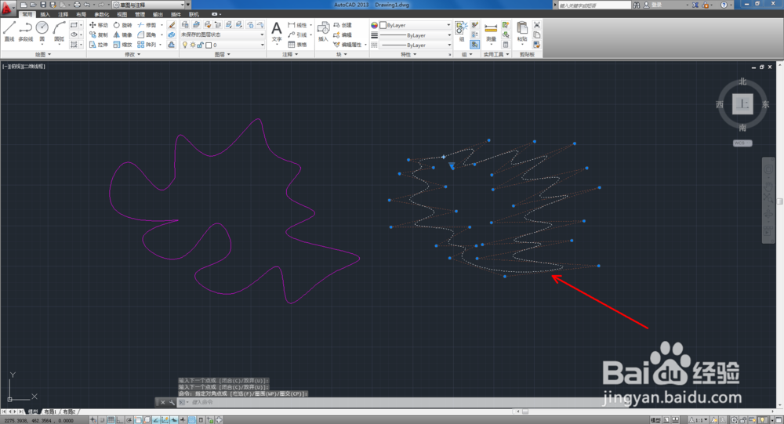Click the 创建 (Create) block button

[x=343, y=25]
